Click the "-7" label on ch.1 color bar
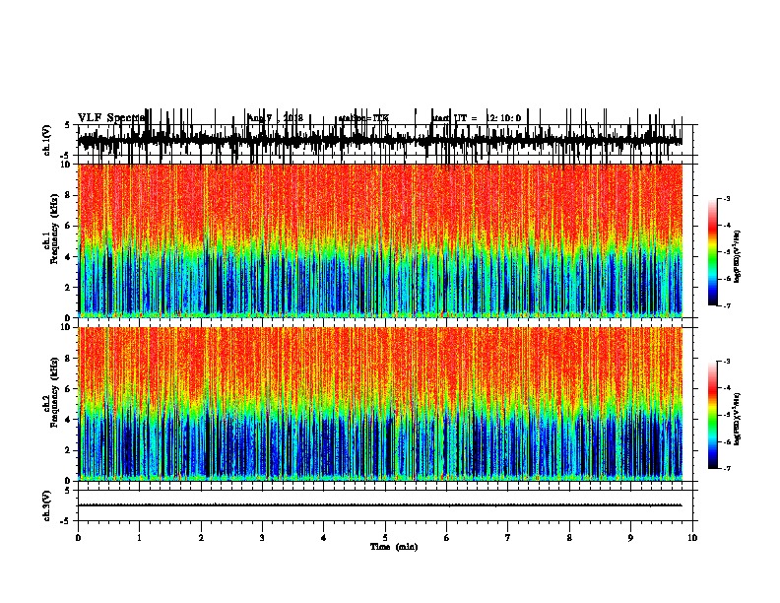The width and height of the screenshot is (780, 603). coord(726,306)
